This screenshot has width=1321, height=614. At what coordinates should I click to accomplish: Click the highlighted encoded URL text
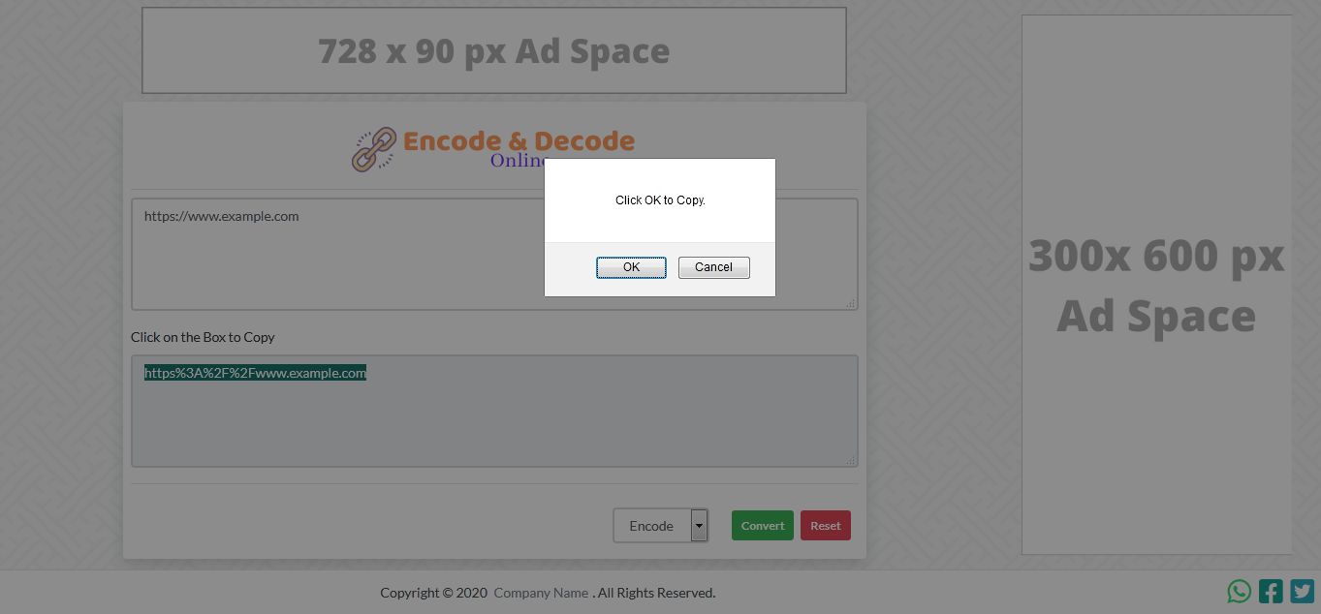[255, 372]
